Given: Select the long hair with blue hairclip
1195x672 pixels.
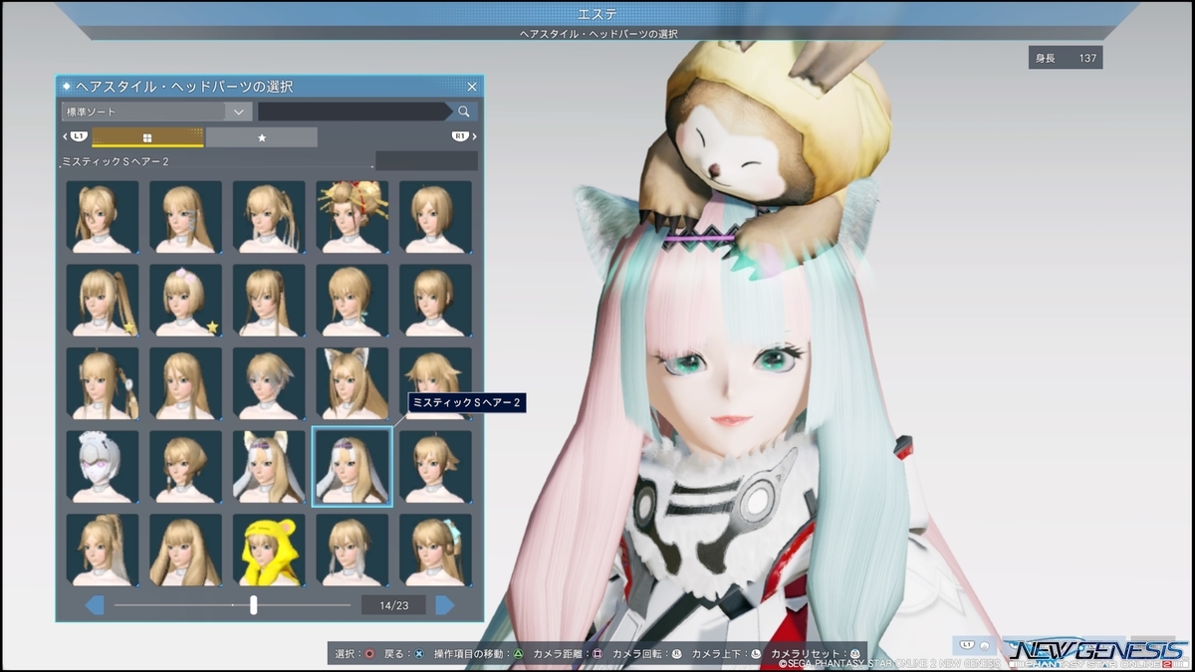Looking at the screenshot, I should 186,216.
